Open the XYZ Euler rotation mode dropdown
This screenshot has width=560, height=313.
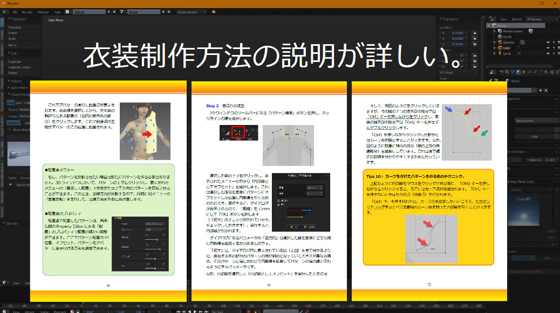pos(458,72)
